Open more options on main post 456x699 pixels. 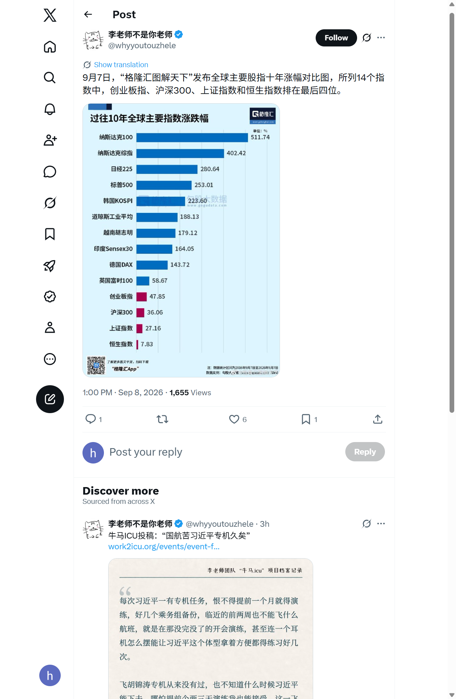pos(381,38)
